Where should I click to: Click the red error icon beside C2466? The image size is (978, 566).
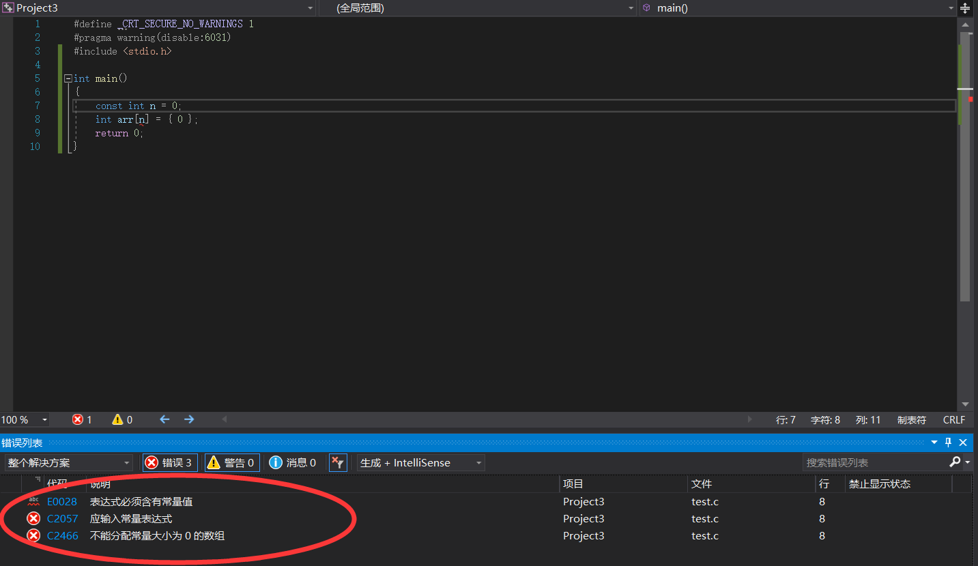[33, 535]
